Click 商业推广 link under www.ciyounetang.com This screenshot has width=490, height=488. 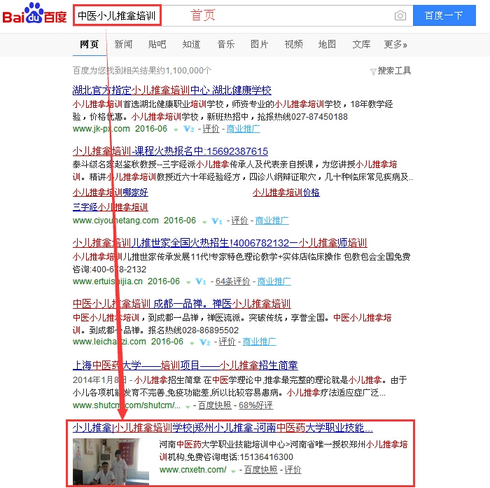click(x=272, y=221)
